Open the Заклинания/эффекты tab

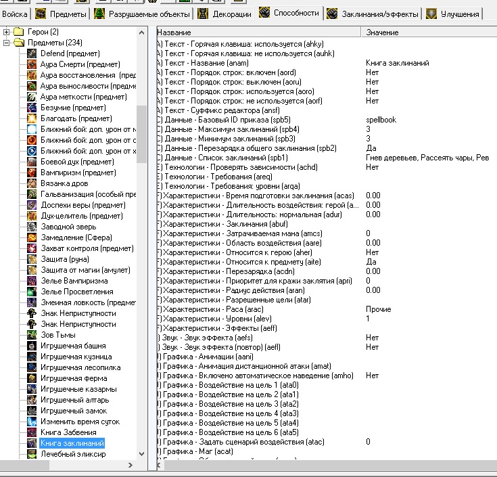coord(373,14)
